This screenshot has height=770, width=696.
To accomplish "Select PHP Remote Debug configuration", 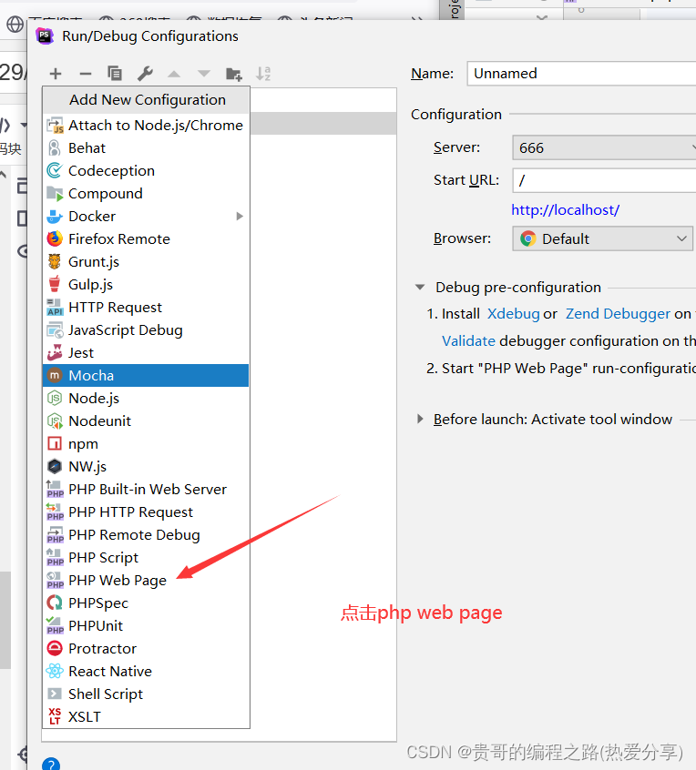I will pos(134,535).
